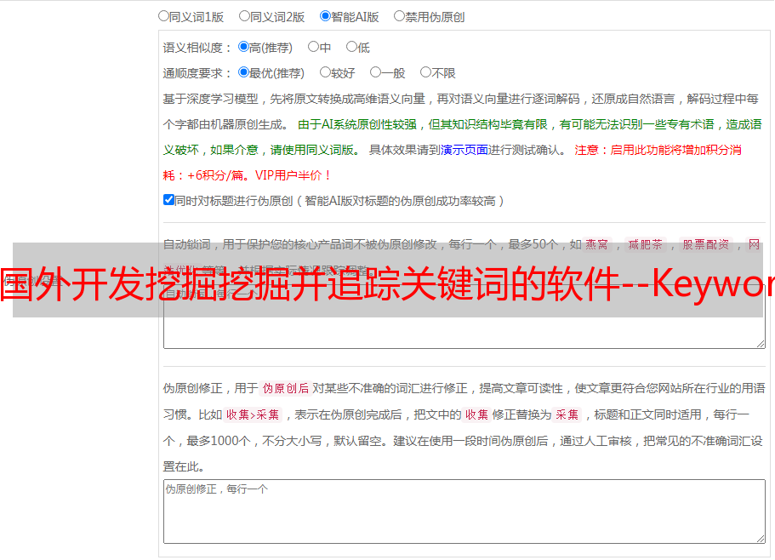Image resolution: width=775 pixels, height=560 pixels.
Task: Set 通顺度要求 to 最优(推荐)
Action: [x=243, y=72]
